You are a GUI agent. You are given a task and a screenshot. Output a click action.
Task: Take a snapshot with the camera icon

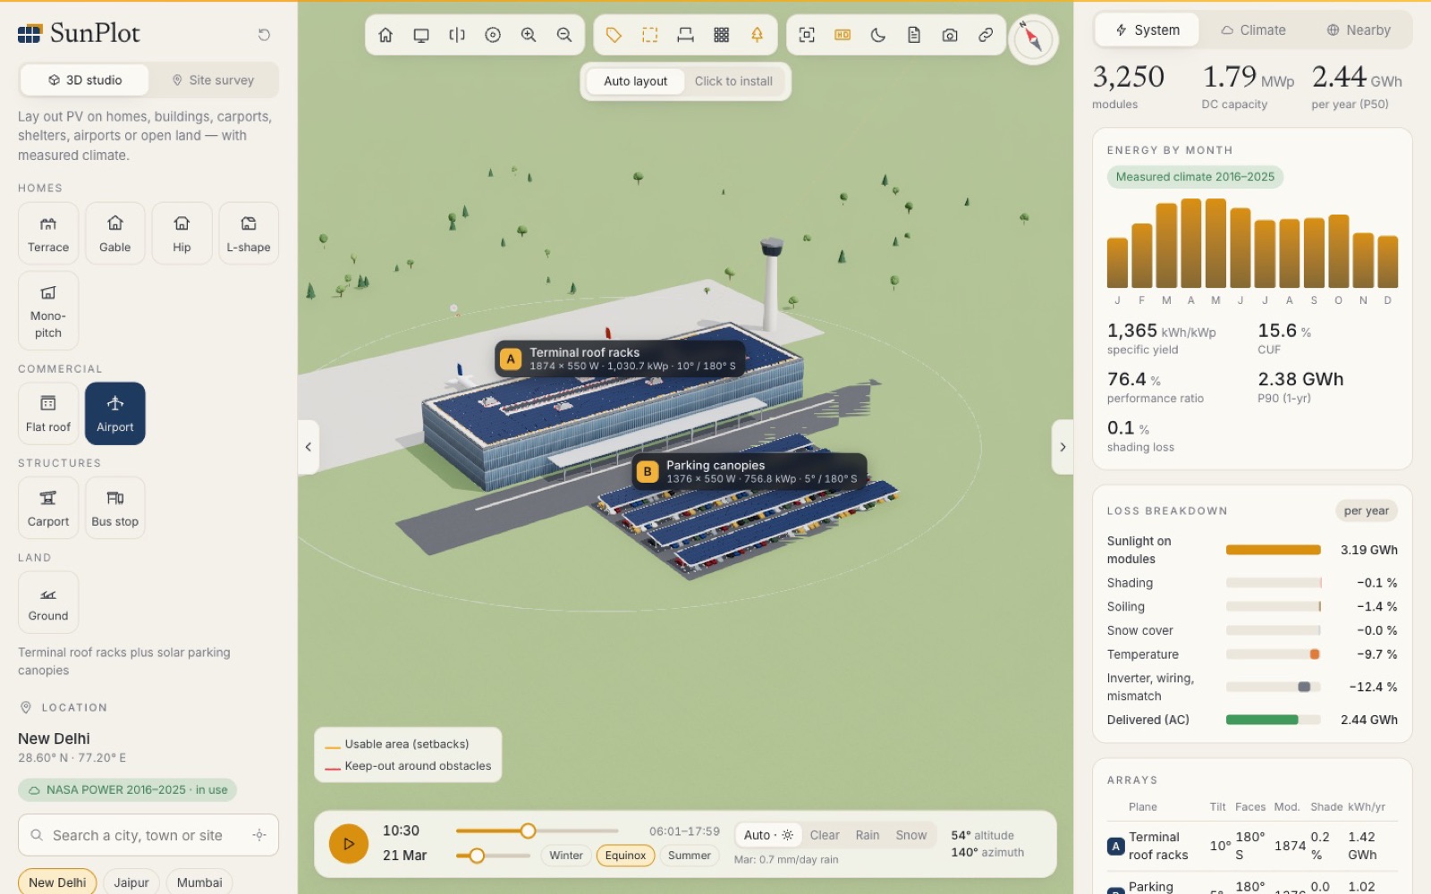click(950, 35)
